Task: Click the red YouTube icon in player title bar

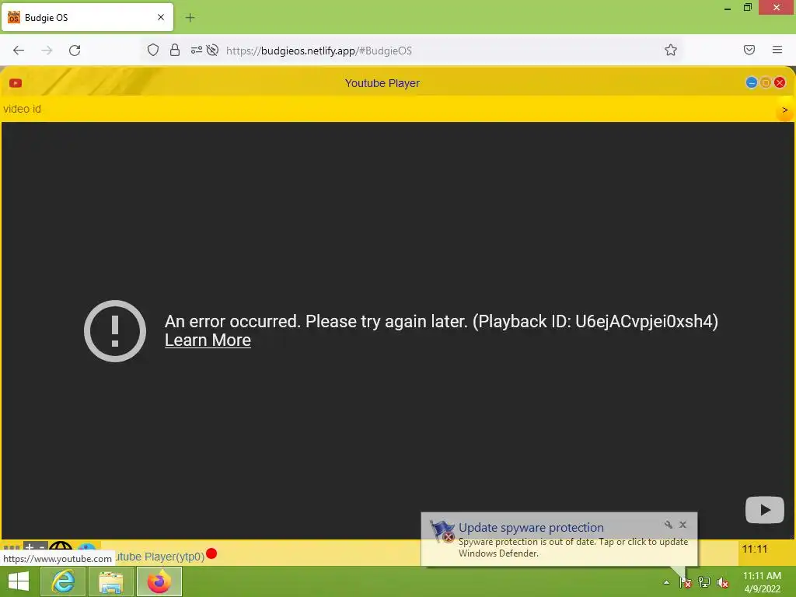Action: [16, 83]
